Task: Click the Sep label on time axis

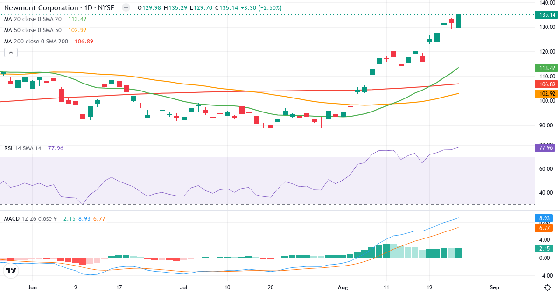Action: (494, 287)
